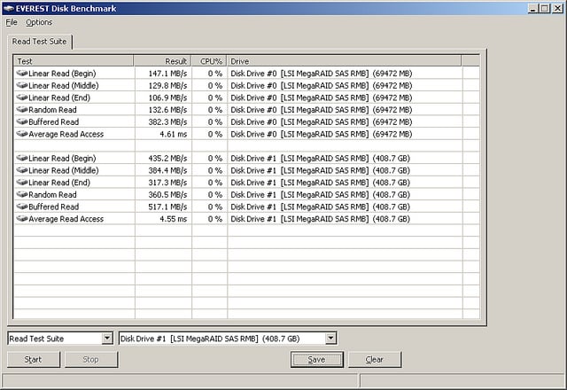
Task: Click the CPU% column header
Action: tap(209, 60)
